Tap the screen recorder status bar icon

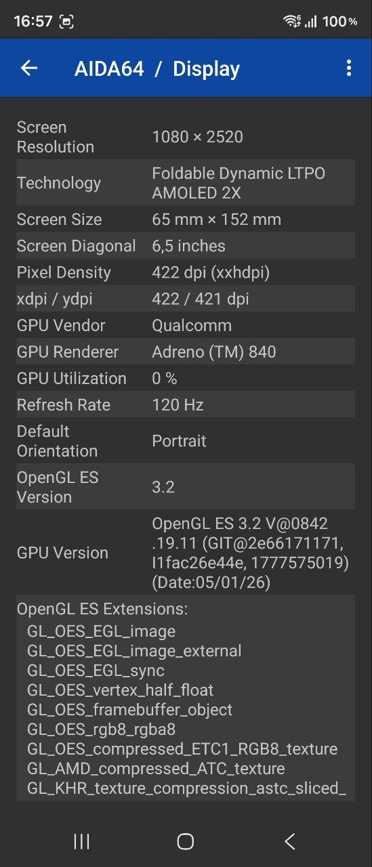coord(66,22)
